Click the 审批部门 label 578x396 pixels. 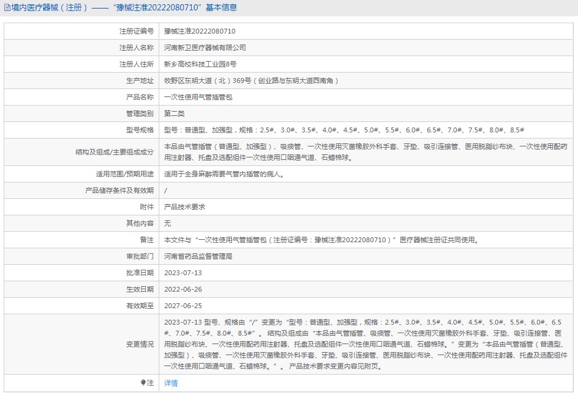pos(140,256)
